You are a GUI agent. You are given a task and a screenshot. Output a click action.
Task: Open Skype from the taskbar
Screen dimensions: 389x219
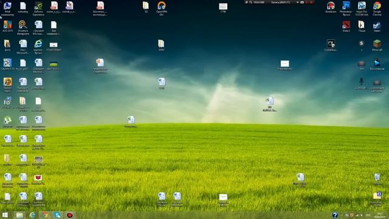click(57, 215)
